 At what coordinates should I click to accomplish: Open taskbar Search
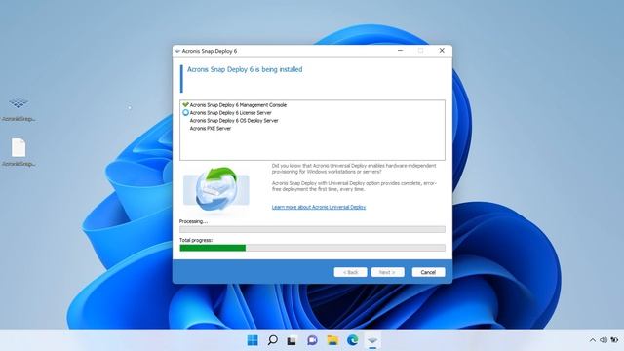point(273,340)
